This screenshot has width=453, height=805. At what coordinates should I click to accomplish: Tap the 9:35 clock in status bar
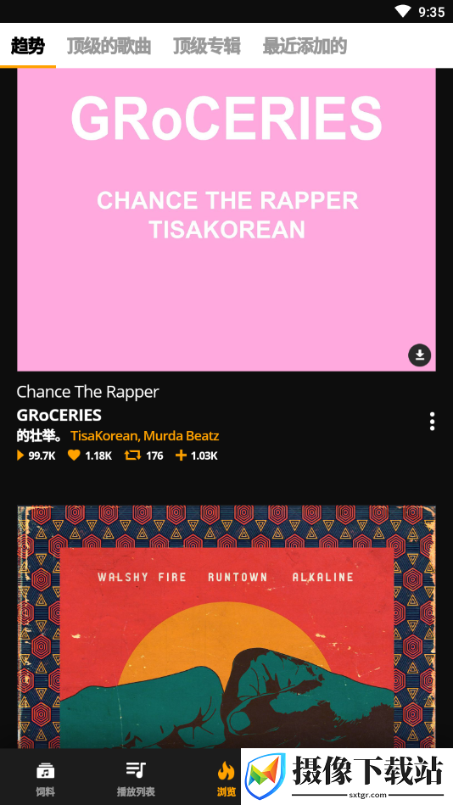point(432,12)
